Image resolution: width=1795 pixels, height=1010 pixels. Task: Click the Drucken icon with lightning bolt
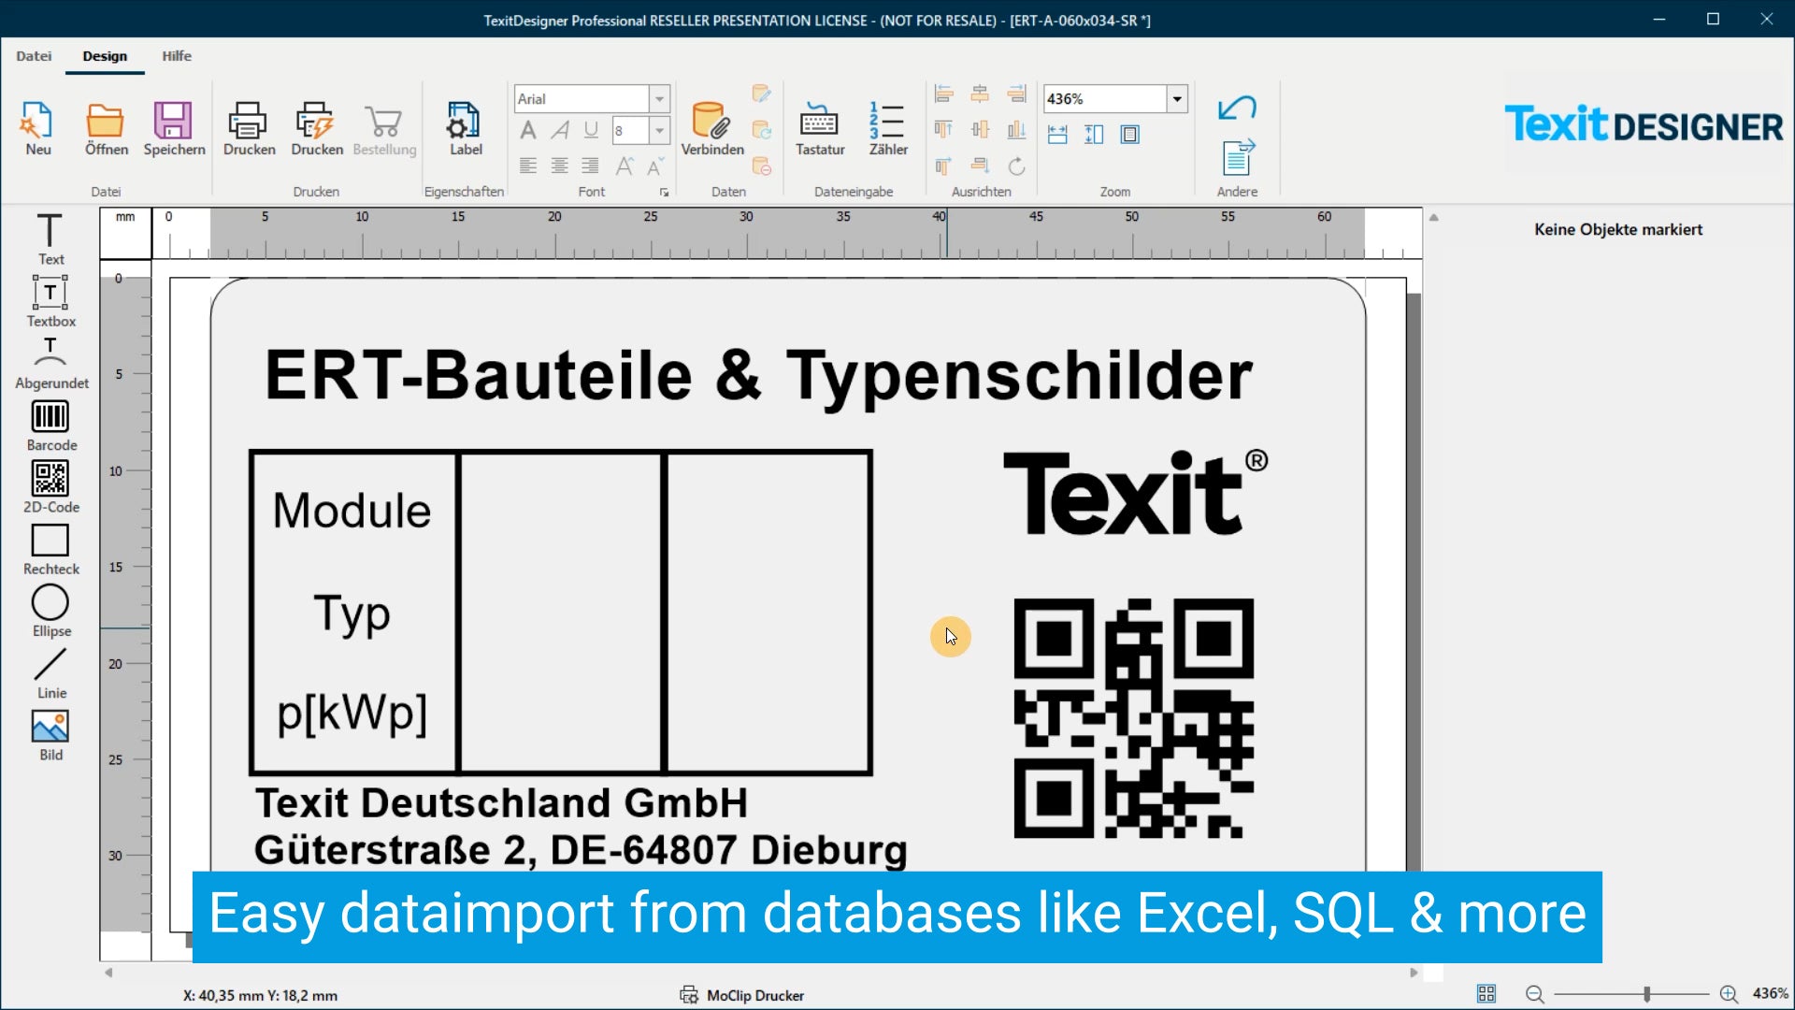coord(316,129)
